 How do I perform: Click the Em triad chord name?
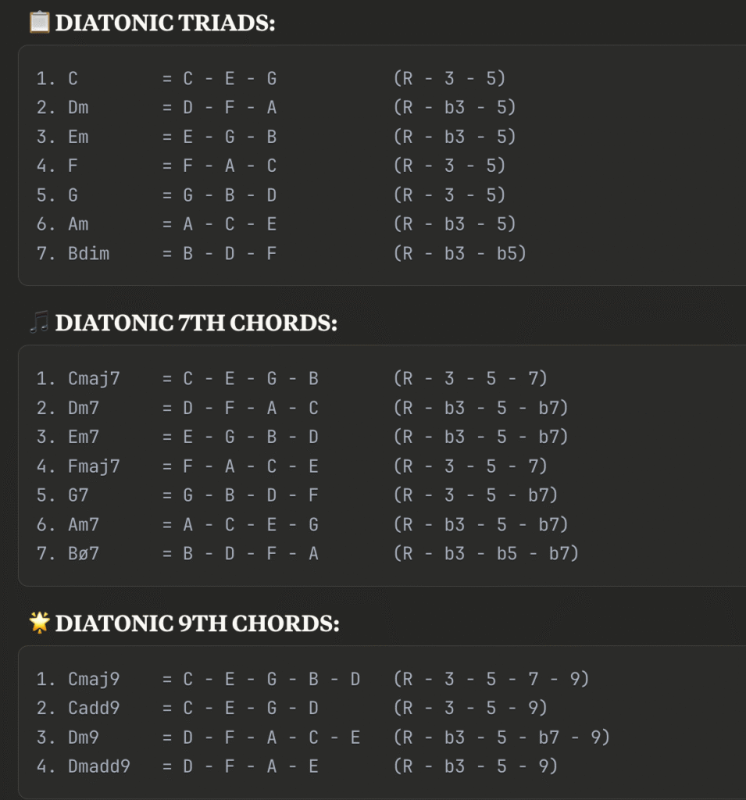click(x=78, y=137)
